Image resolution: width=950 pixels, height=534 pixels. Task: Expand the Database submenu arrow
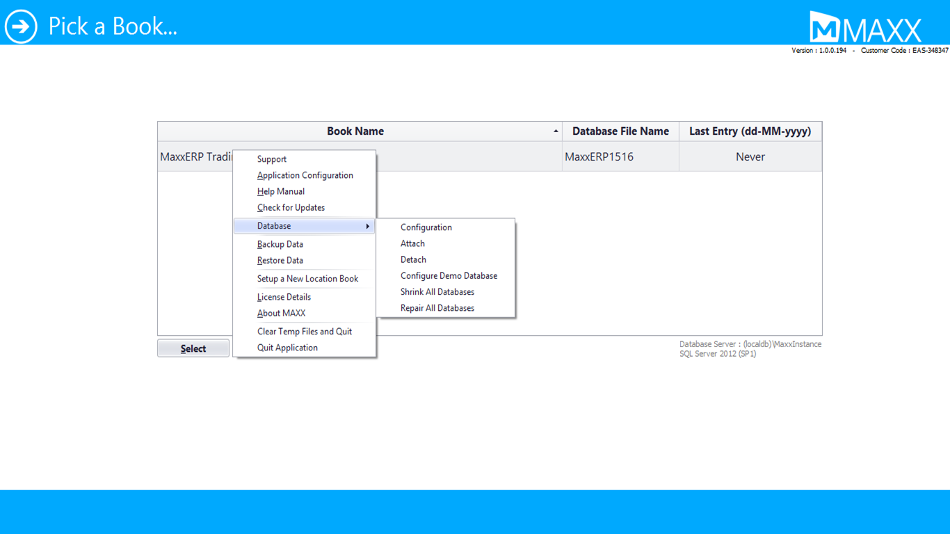367,226
